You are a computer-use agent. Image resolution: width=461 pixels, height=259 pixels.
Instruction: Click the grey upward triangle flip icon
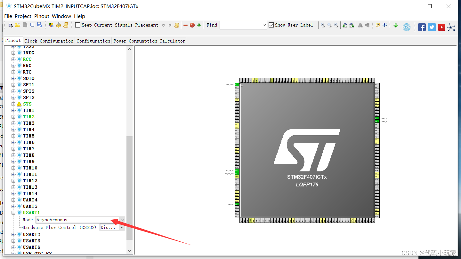pyautogui.click(x=360, y=25)
